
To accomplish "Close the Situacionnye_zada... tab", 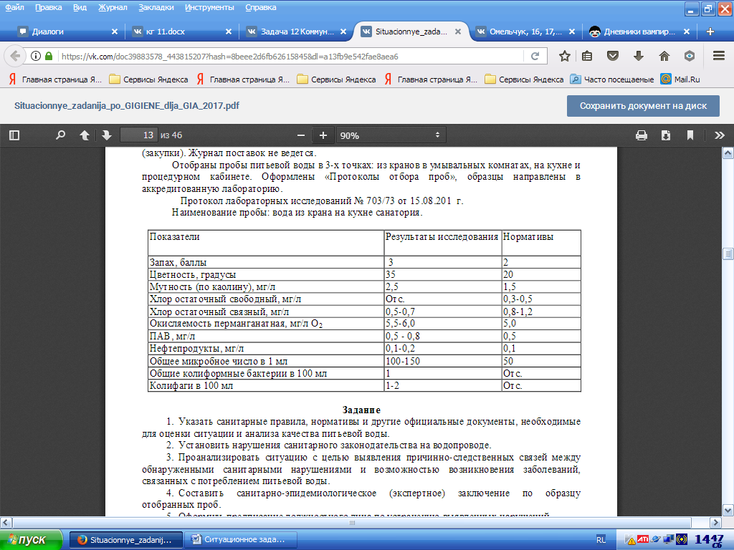I will point(458,32).
